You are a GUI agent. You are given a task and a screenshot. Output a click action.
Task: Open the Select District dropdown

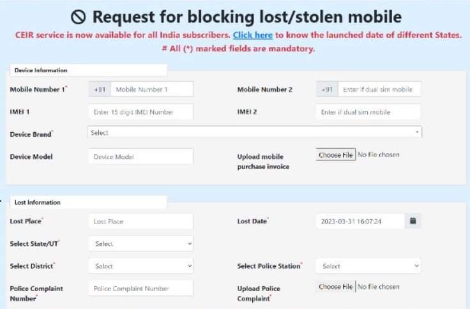point(141,266)
